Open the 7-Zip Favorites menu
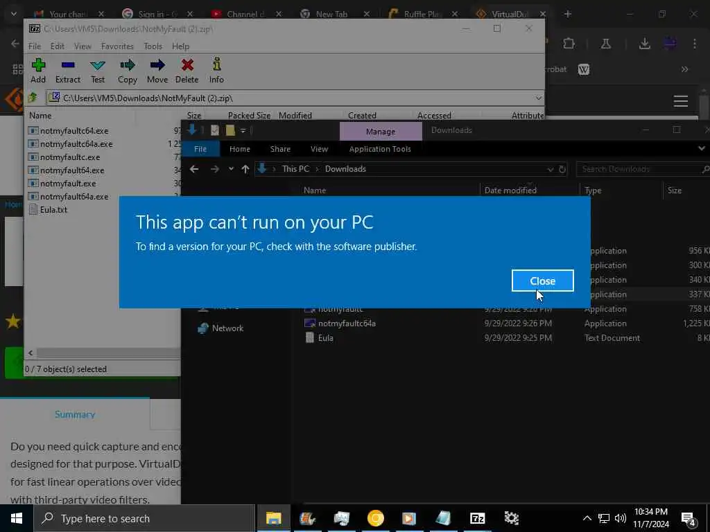 point(117,46)
